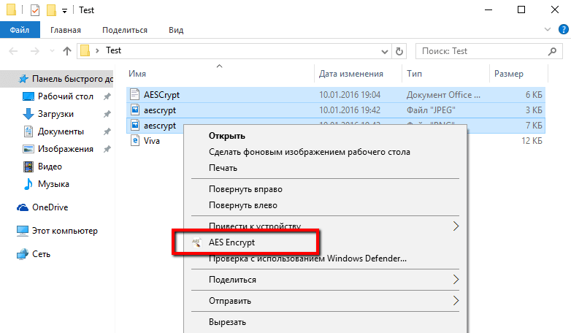The width and height of the screenshot is (571, 333).
Task: Click the Viva file browser icon
Action: pos(134,141)
